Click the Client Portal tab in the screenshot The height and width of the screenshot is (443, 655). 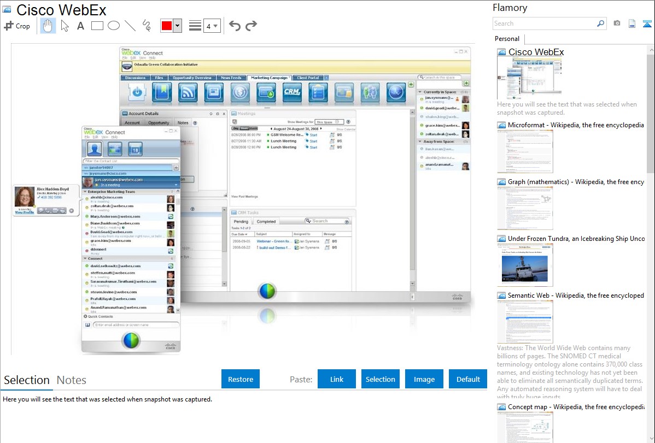pyautogui.click(x=308, y=78)
